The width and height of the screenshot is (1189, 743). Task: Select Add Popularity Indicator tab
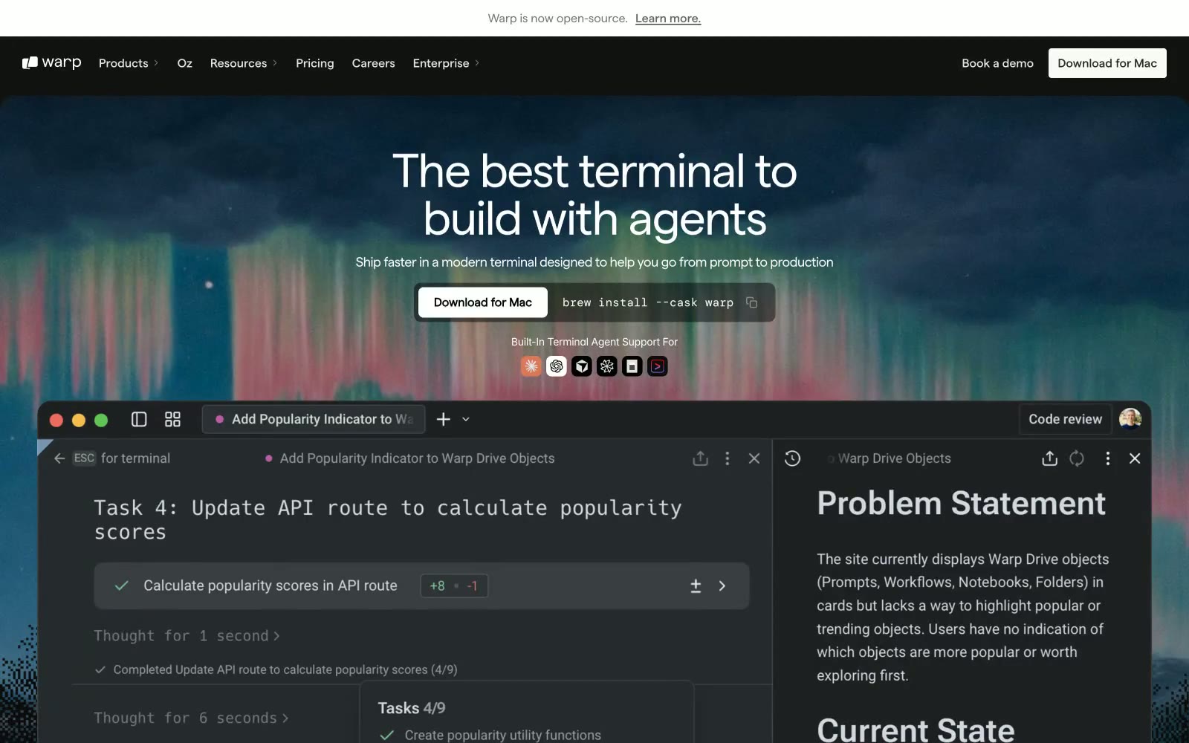pyautogui.click(x=314, y=419)
